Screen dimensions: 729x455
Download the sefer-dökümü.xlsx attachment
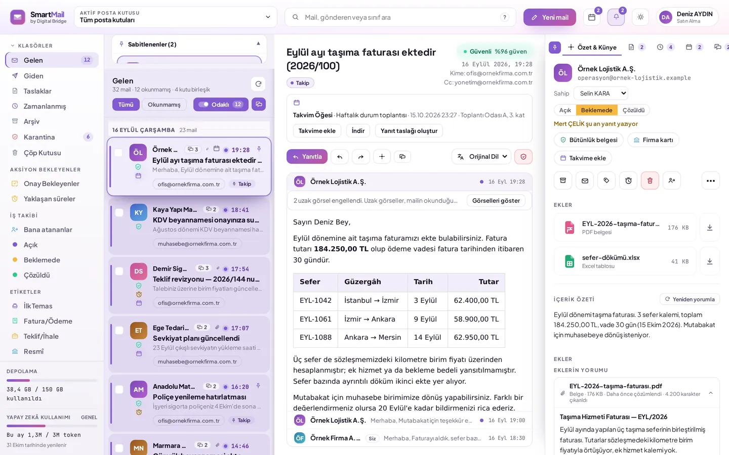pyautogui.click(x=710, y=261)
